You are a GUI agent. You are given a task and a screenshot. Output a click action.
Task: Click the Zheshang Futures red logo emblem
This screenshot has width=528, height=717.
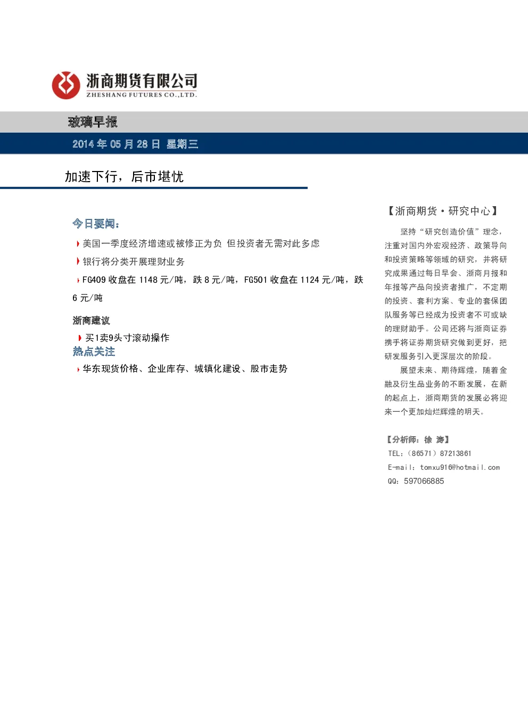click(x=66, y=85)
